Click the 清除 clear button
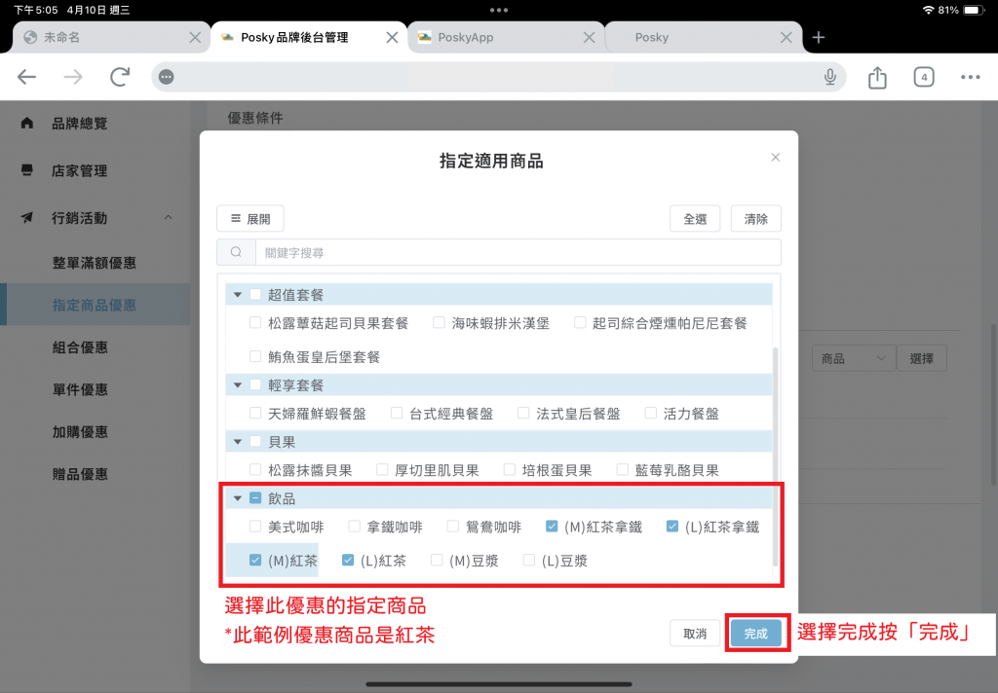The width and height of the screenshot is (998, 693). pos(755,219)
